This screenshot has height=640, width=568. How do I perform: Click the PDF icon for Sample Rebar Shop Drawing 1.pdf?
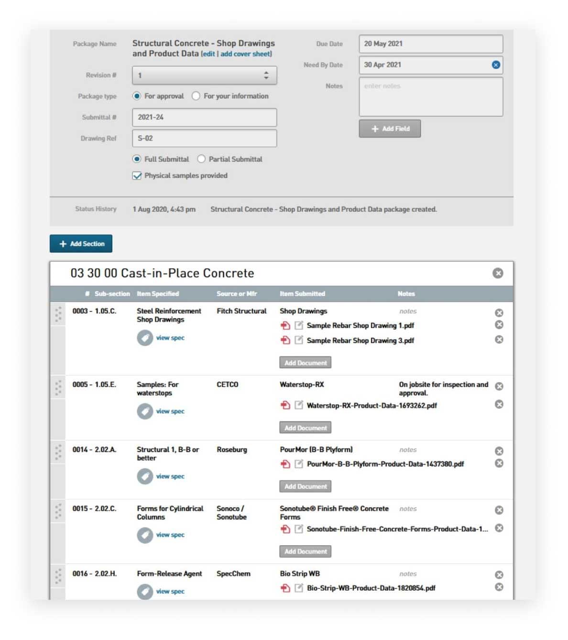pos(285,326)
